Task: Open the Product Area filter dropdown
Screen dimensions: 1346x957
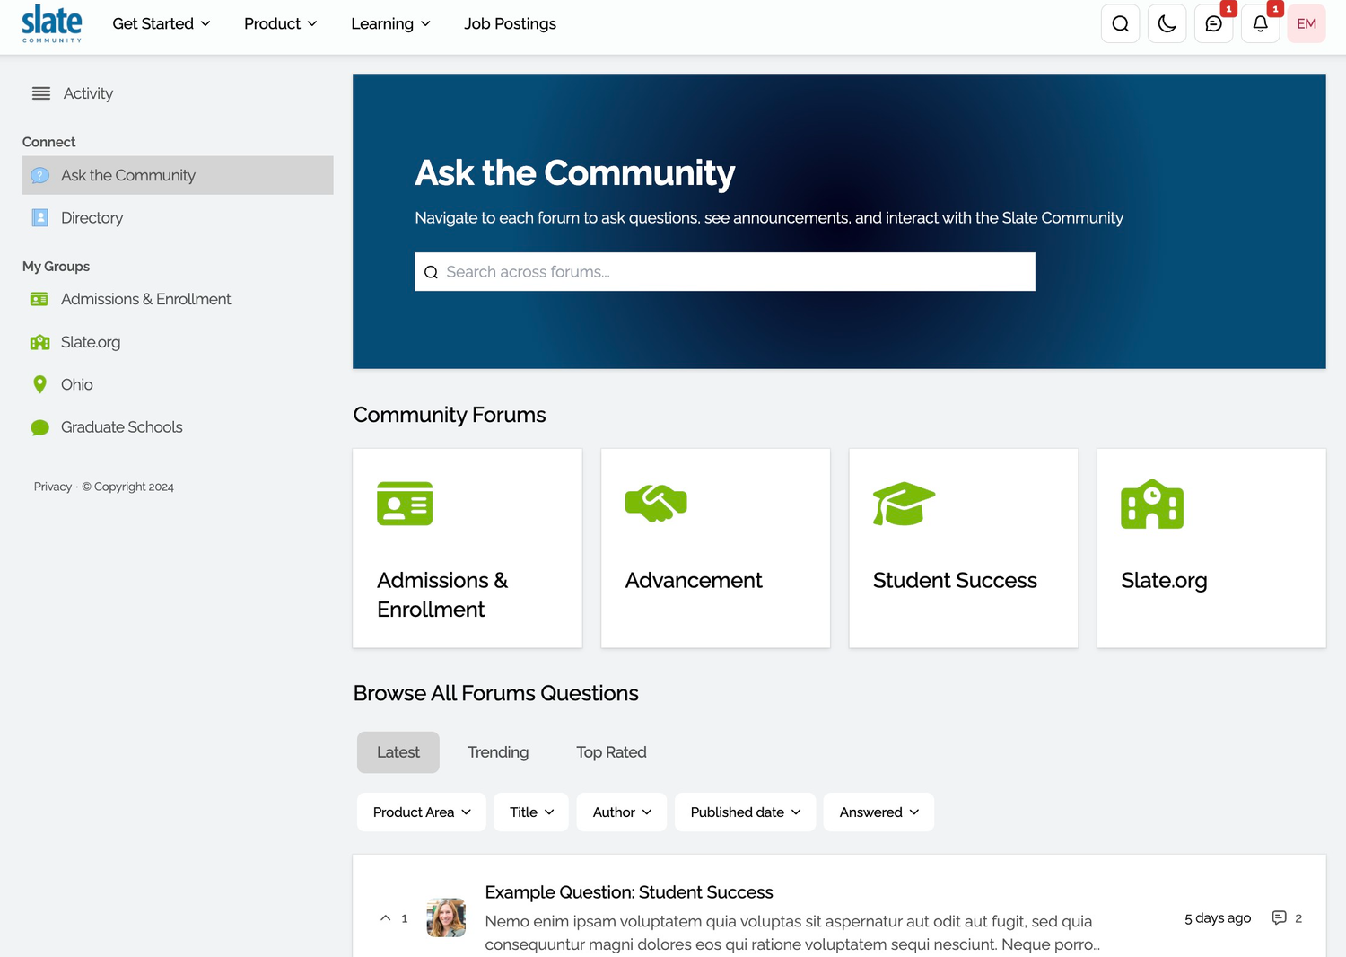Action: tap(421, 812)
